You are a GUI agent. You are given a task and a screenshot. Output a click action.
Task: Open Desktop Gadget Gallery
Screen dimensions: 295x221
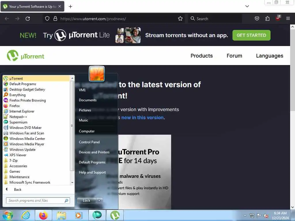[x=37, y=89]
